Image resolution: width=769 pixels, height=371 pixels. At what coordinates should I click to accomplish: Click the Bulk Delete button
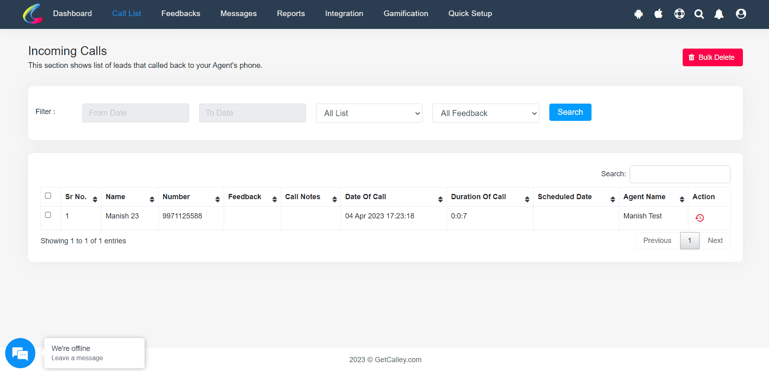pyautogui.click(x=712, y=57)
